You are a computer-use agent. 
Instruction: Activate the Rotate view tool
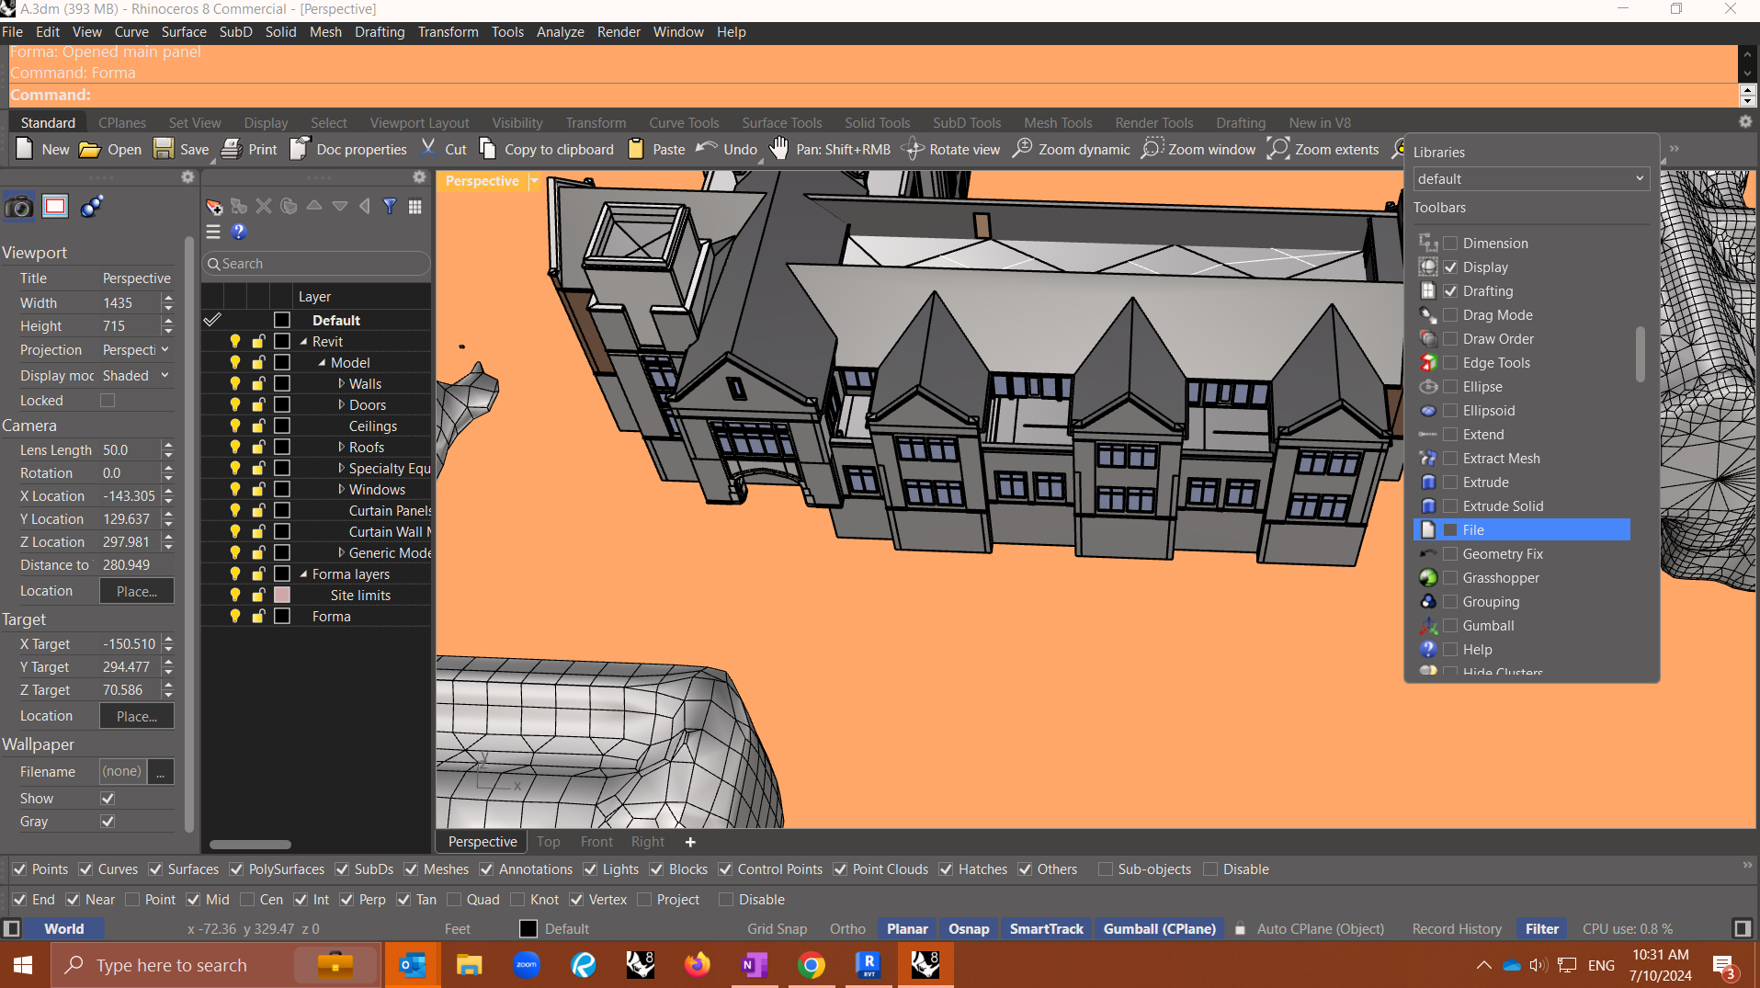pyautogui.click(x=913, y=149)
